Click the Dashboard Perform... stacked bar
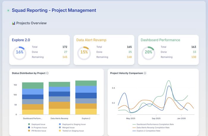 coord(33,98)
